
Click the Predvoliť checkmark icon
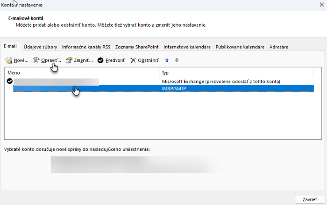(100, 60)
